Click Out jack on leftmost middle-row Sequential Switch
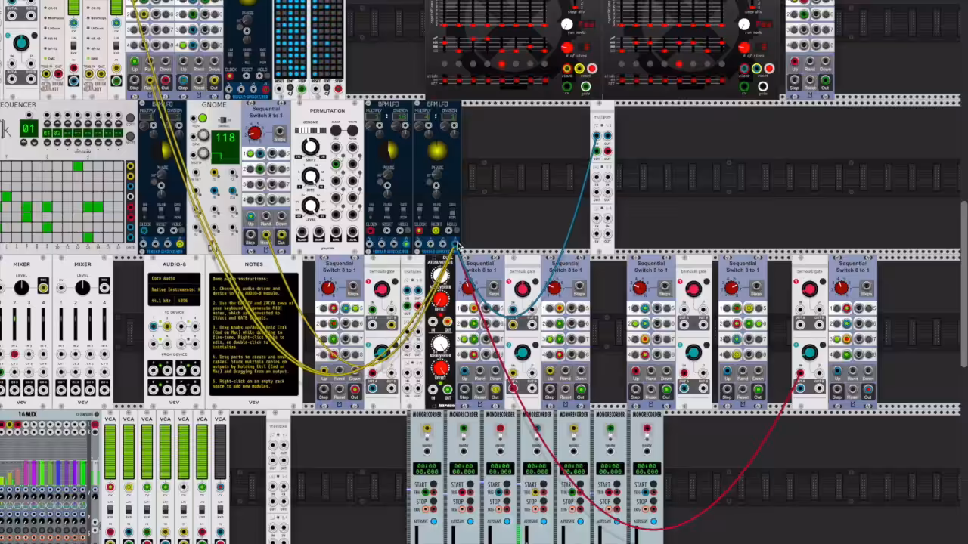968x544 pixels. click(354, 390)
